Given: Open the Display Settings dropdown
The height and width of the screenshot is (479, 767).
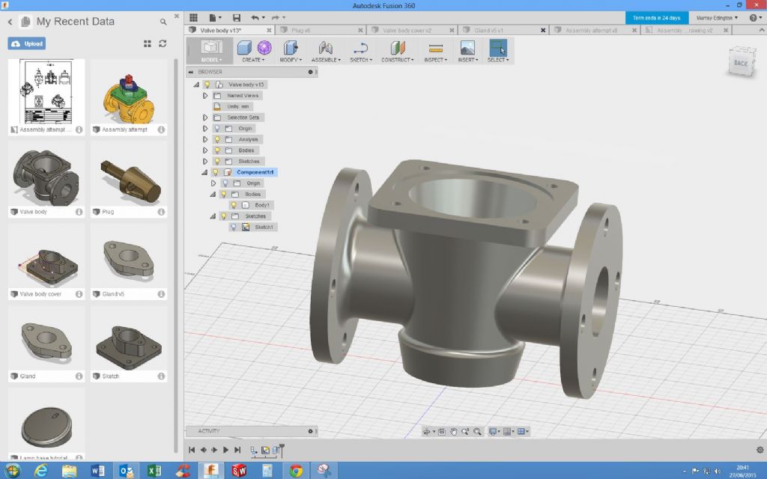Looking at the screenshot, I should point(494,432).
